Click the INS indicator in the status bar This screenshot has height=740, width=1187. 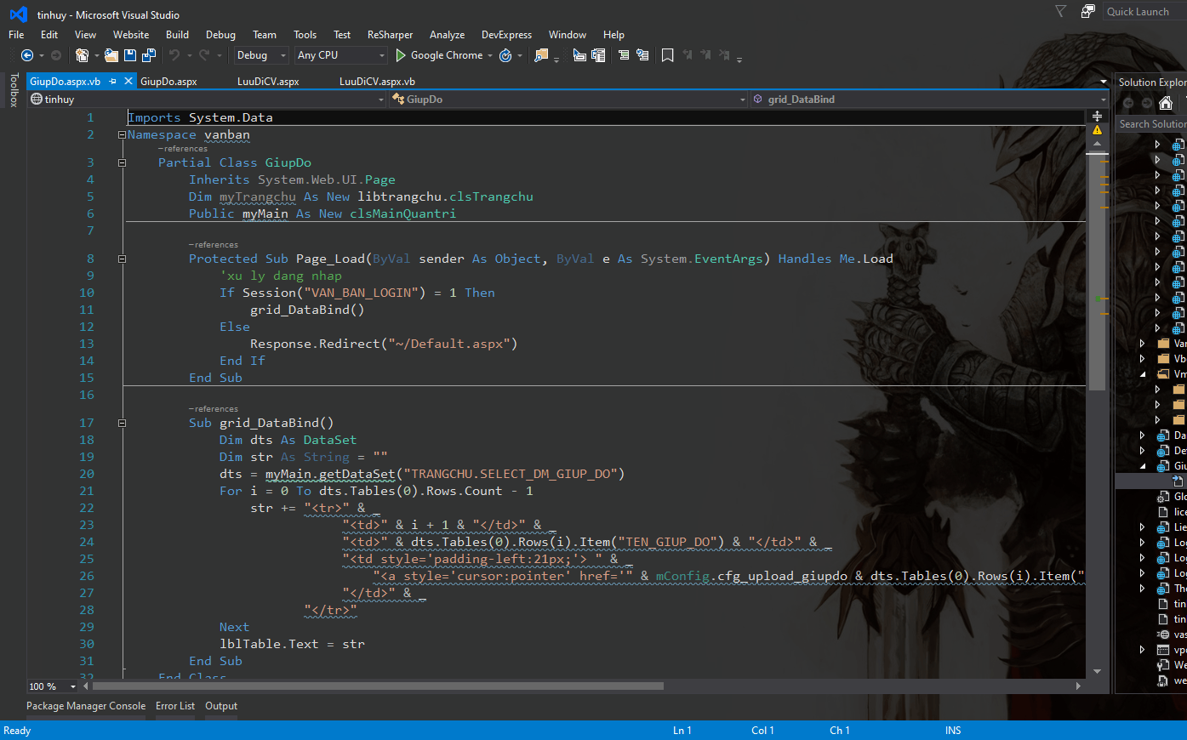pos(953,731)
